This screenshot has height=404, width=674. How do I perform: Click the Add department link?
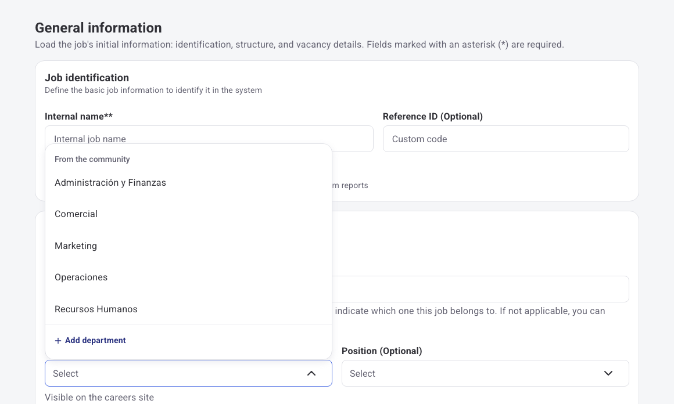click(x=90, y=341)
